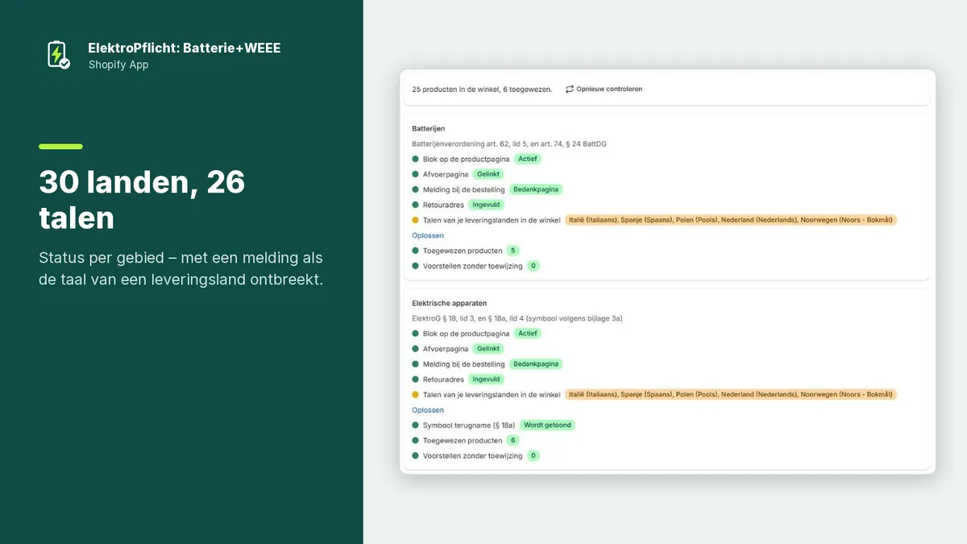This screenshot has height=544, width=967.
Task: Click the Ingevuld badge in Batterijen section
Action: 486,205
